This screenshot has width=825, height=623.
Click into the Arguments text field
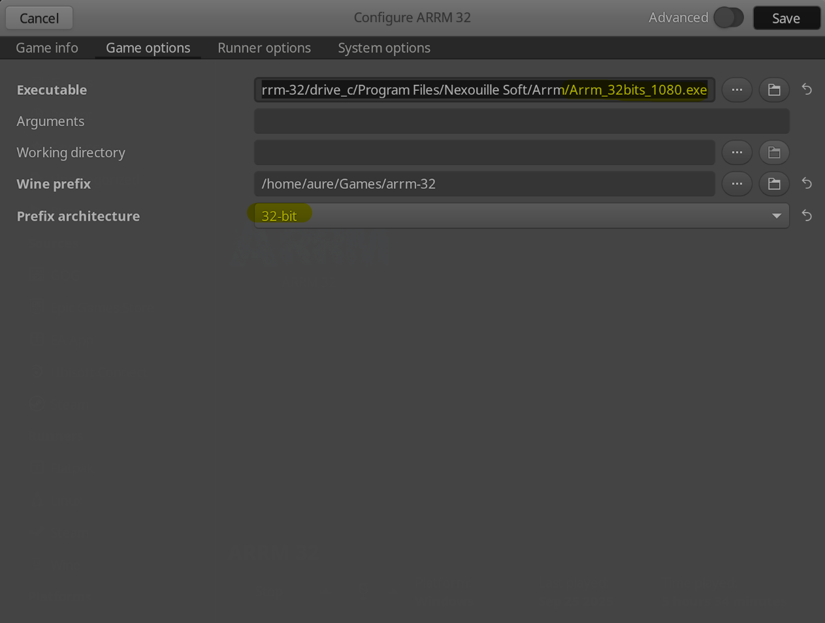(x=521, y=121)
